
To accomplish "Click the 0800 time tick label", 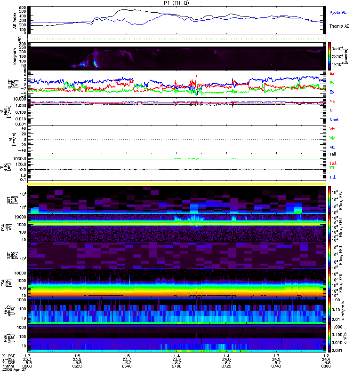I will (x=326, y=366).
